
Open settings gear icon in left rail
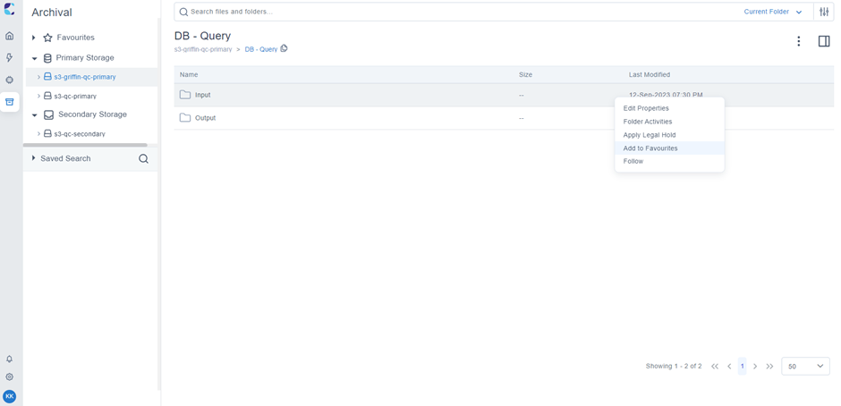[9, 377]
